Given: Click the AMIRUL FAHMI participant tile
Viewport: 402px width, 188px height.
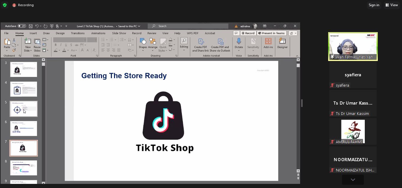Looking at the screenshot, I should [353, 131].
